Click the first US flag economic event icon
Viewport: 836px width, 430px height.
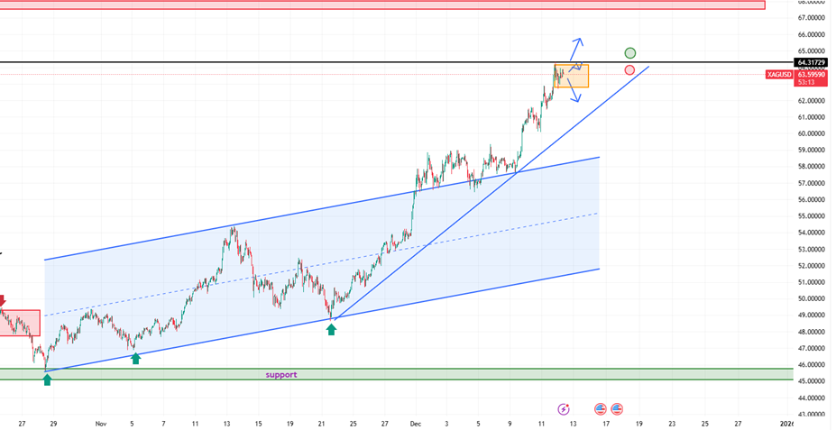(x=601, y=408)
